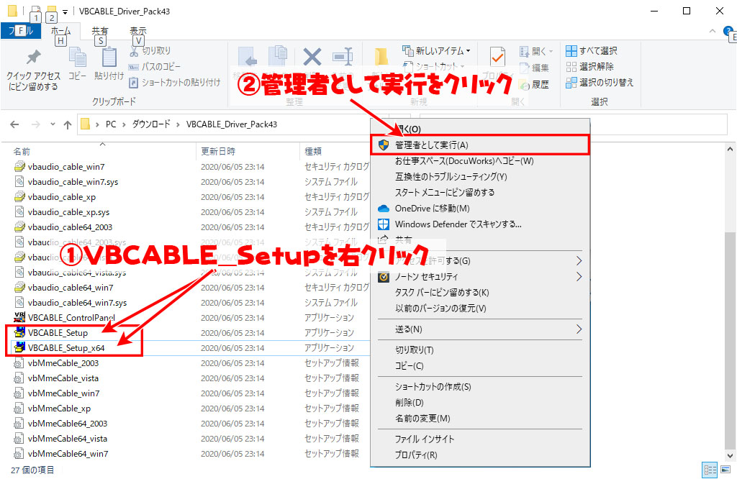Click the Paste ribbon icon

point(109,58)
